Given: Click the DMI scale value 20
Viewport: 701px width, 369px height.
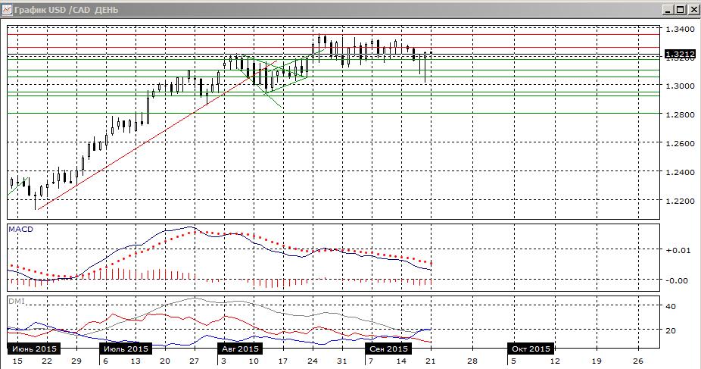Looking at the screenshot, I should (x=671, y=331).
